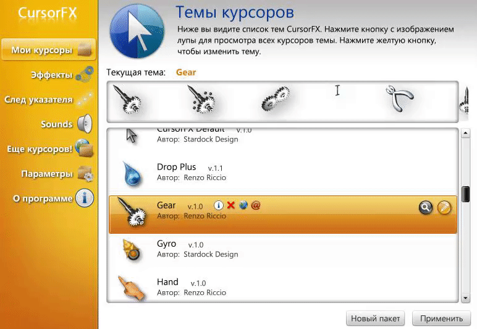
Task: Click the След указателя sparkle icon
Action: pos(85,99)
